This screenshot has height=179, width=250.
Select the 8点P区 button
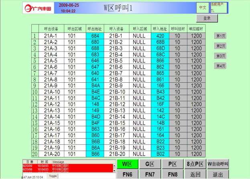pyautogui.click(x=195, y=164)
